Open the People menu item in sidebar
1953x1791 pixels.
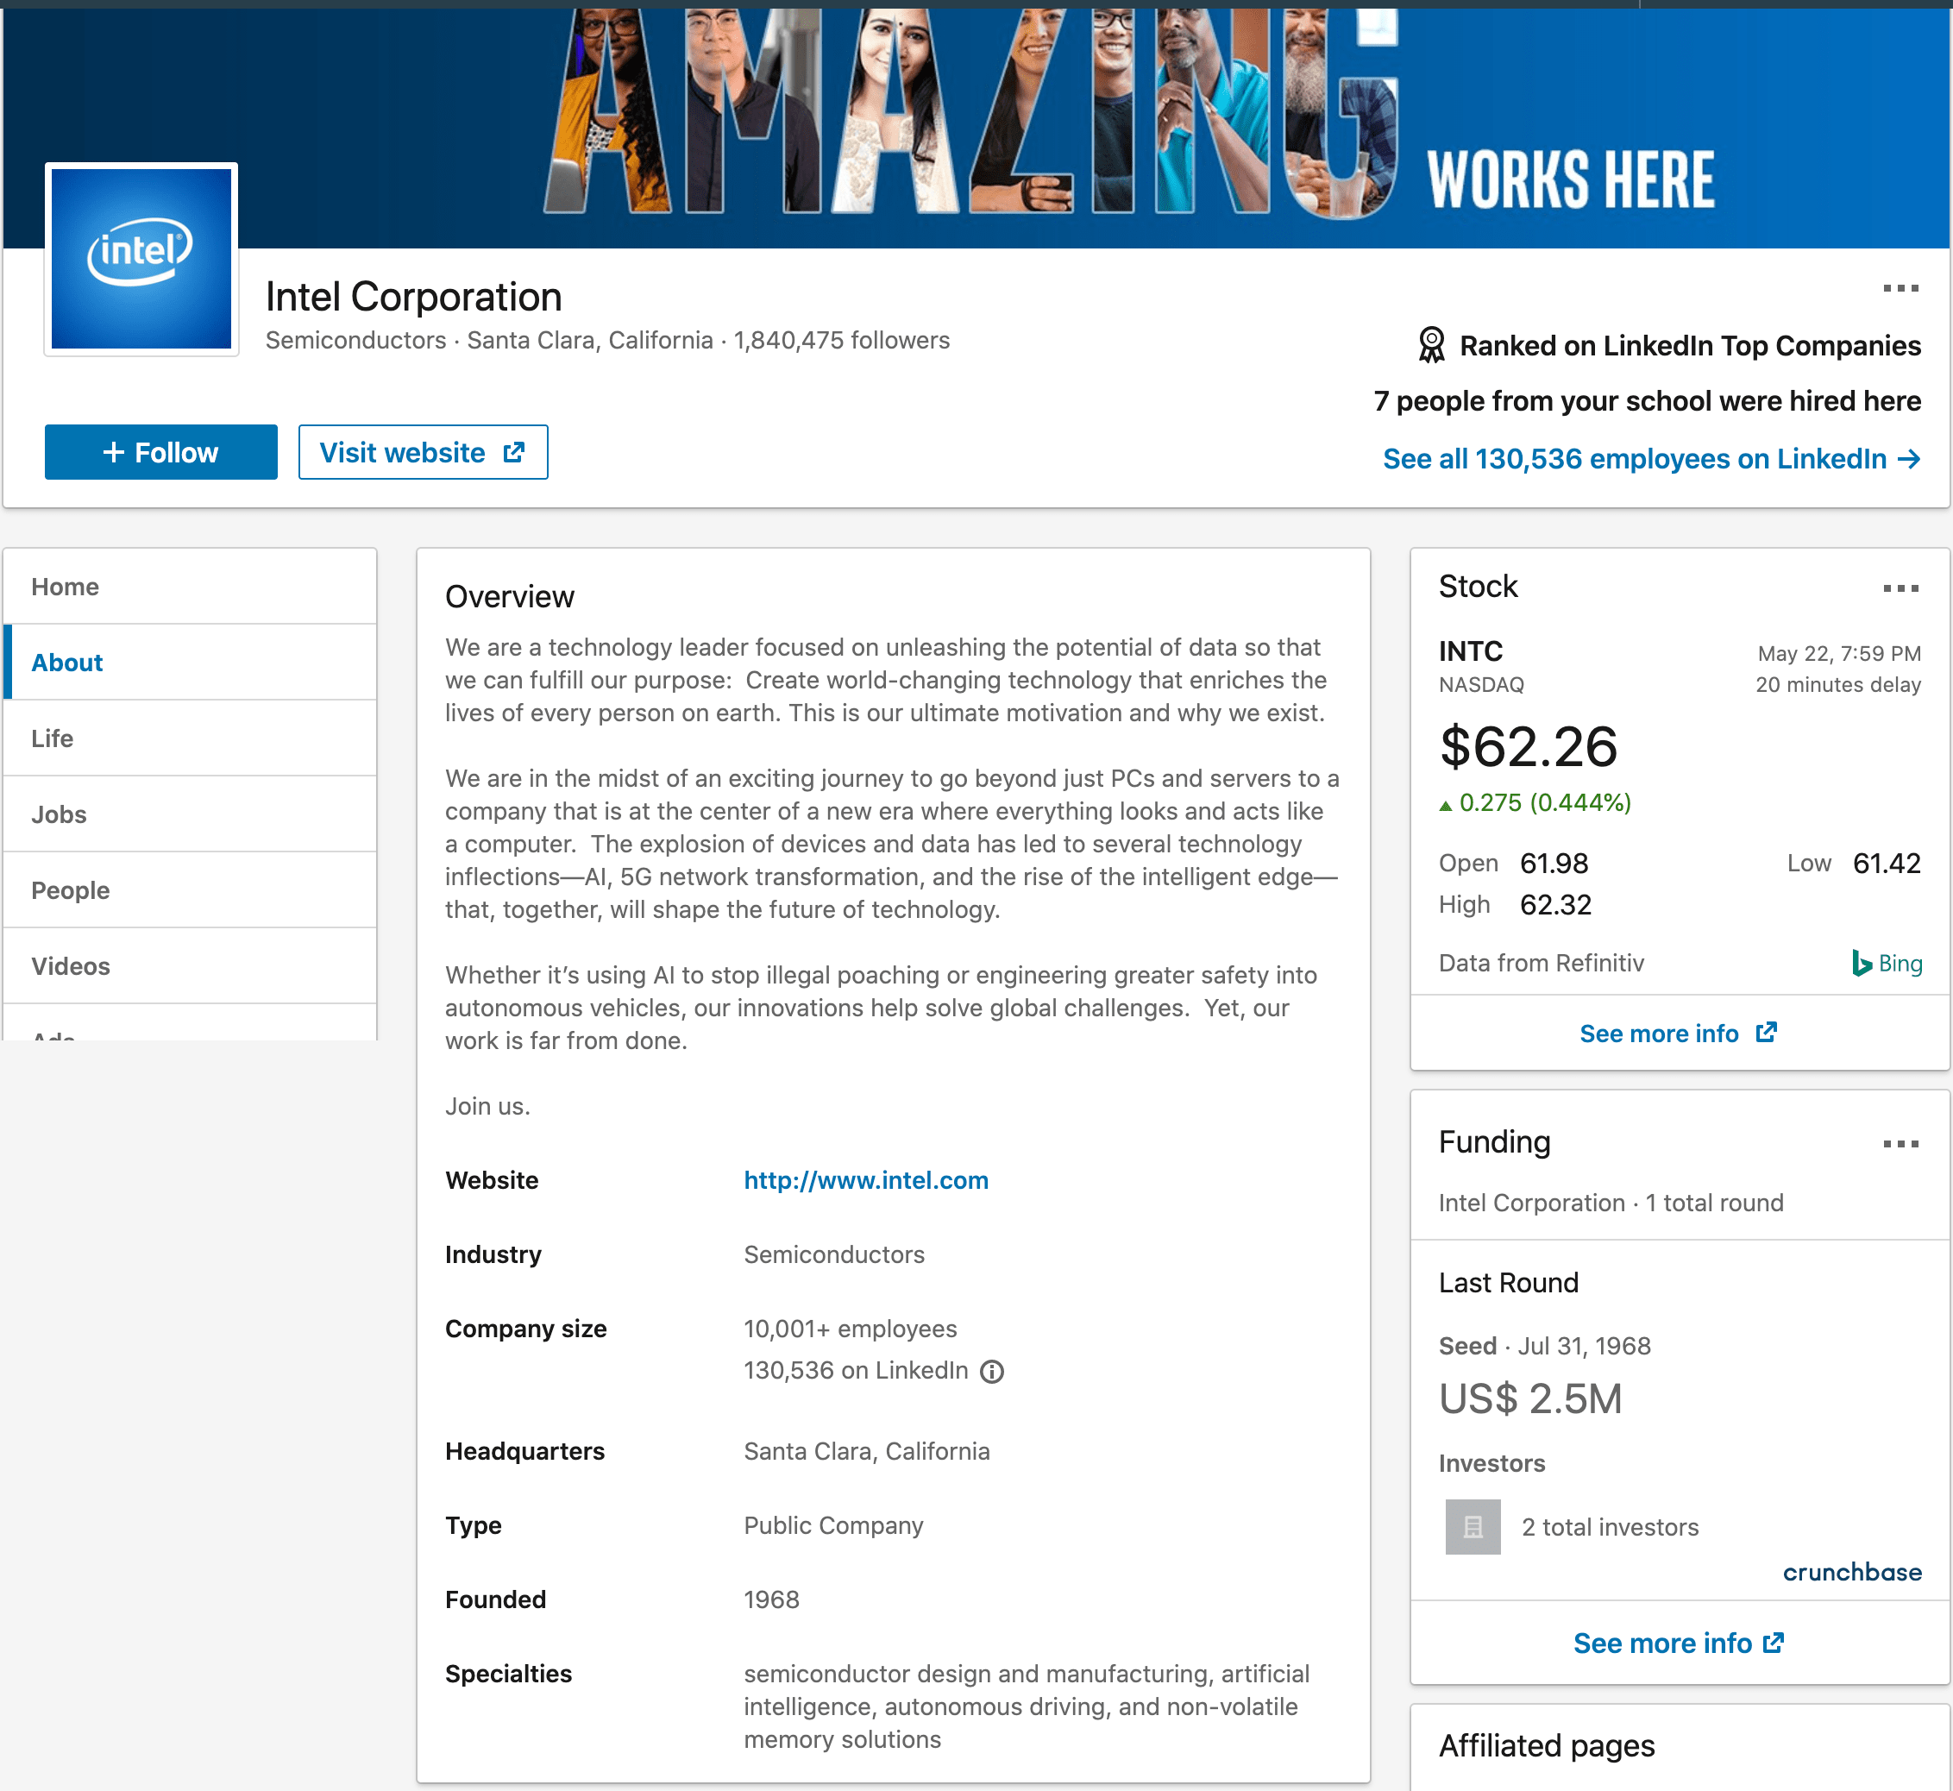[70, 888]
